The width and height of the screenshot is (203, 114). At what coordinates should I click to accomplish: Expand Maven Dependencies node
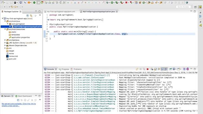5,46
